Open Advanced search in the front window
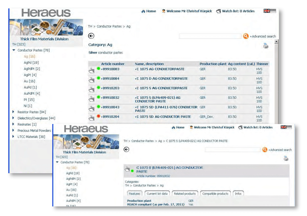The image size is (307, 216). [281, 150]
